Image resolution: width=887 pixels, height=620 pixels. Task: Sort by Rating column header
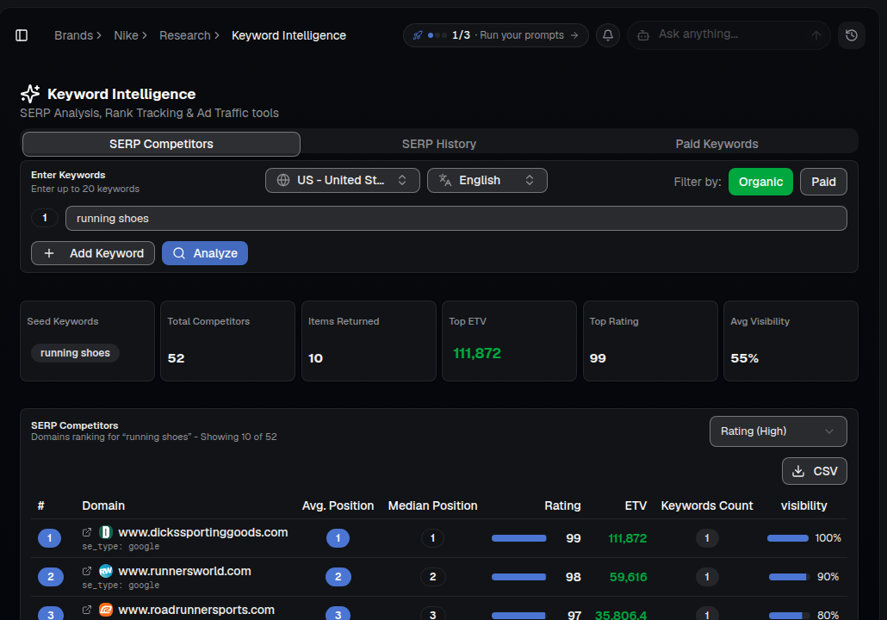(x=562, y=505)
